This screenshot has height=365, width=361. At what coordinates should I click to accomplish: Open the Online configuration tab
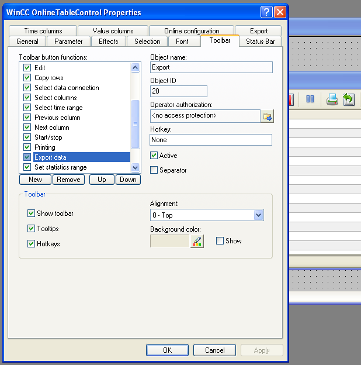pyautogui.click(x=192, y=31)
